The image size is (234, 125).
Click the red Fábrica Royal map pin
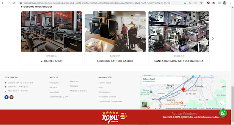pos(183,90)
